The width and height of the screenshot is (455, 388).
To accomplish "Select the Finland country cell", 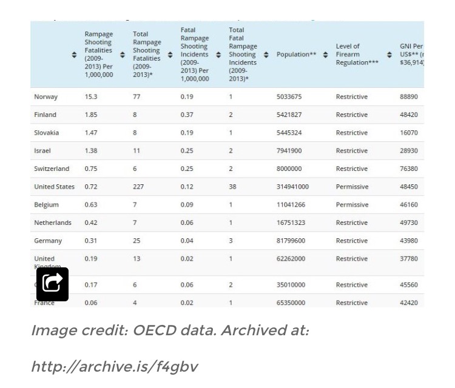I will click(x=45, y=115).
